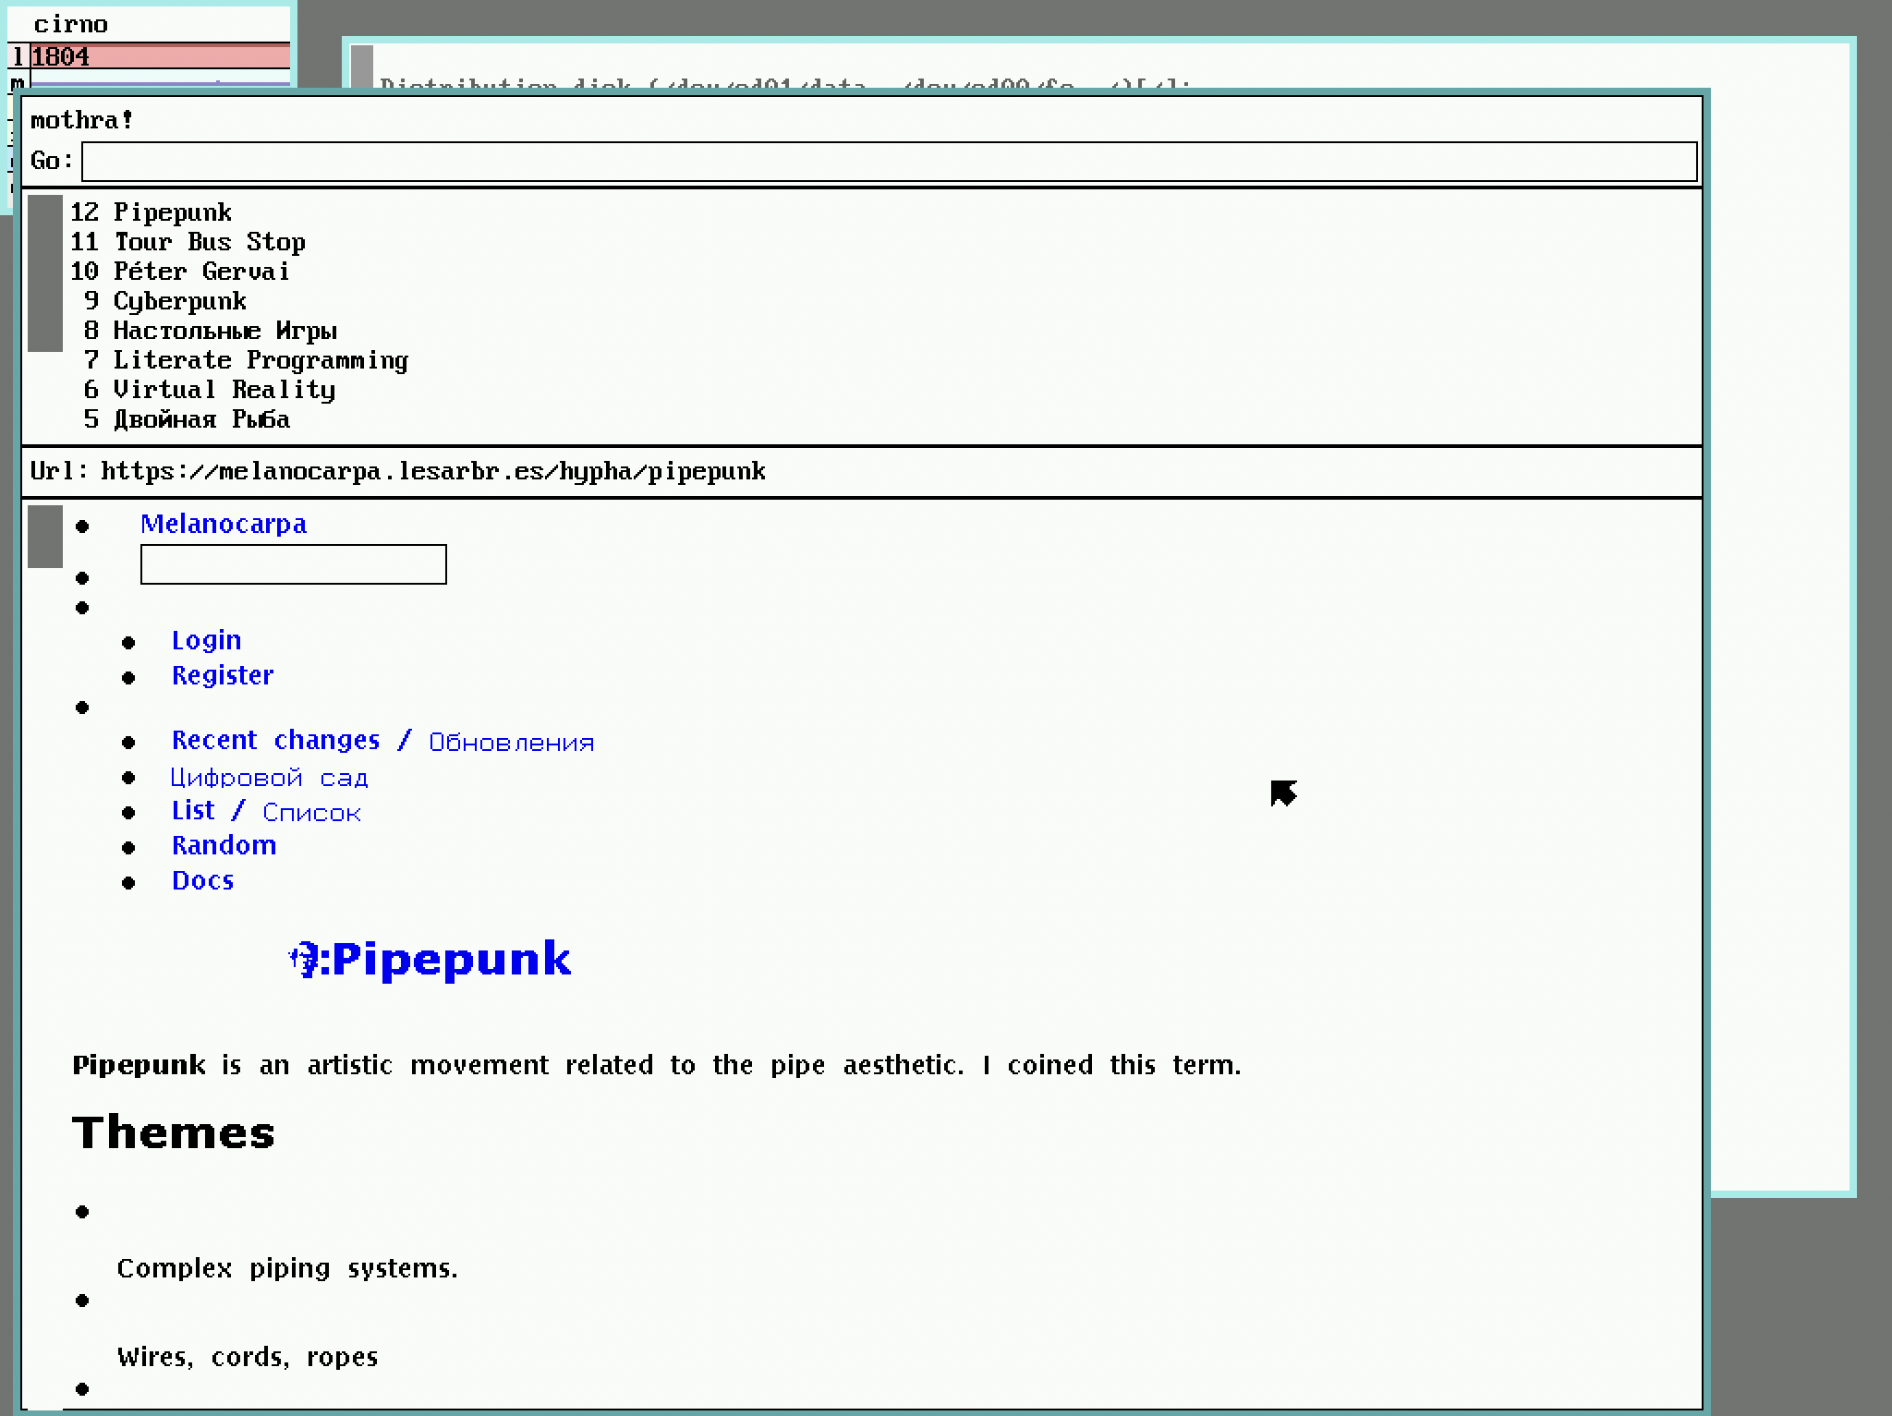Select history entry 5 Двойная Рыба

(187, 419)
